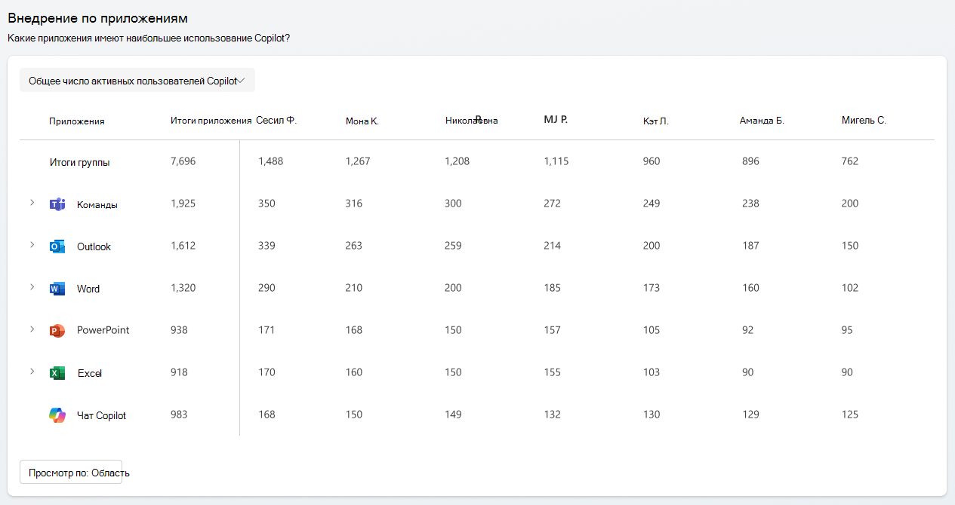Viewport: 955px width, 505px height.
Task: Select the Кэт Л. column header
Action: 656,121
